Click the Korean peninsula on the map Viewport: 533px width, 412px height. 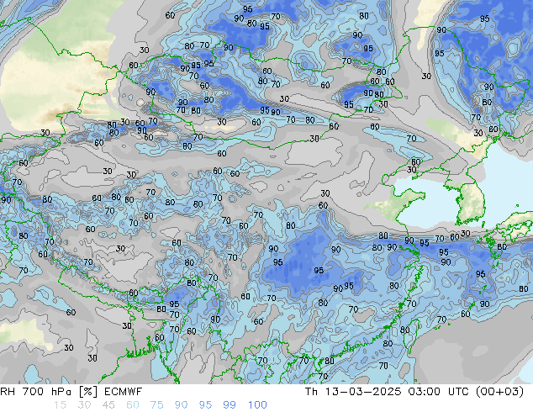coord(471,203)
